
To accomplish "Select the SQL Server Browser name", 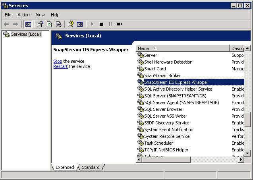I will click(x=163, y=109).
